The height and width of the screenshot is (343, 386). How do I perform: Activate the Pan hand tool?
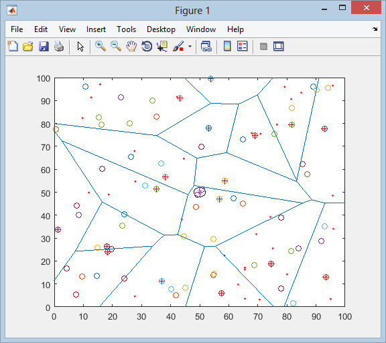tap(131, 46)
